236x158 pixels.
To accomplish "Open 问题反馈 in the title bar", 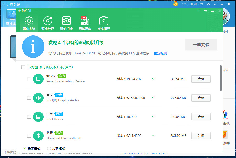I will (x=197, y=4).
